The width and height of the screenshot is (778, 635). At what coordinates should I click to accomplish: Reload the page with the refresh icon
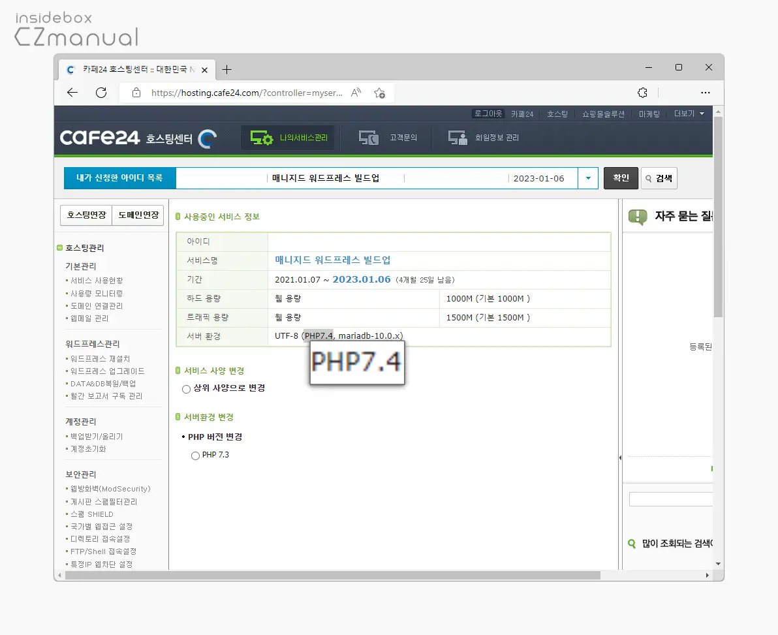pos(101,93)
